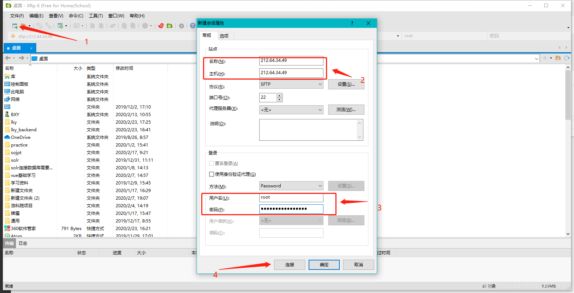Select the 360软件管家 shortcut
This screenshot has width=574, height=293.
point(23,228)
